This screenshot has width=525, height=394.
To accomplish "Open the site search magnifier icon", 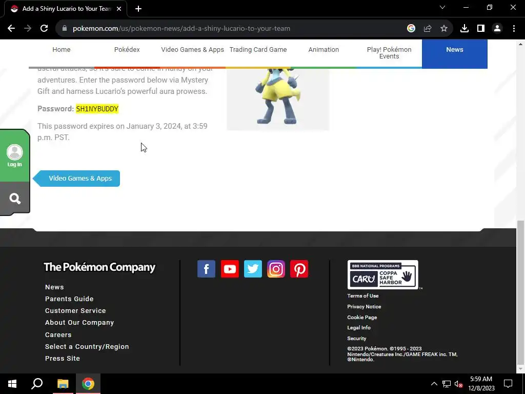I will coord(15,199).
